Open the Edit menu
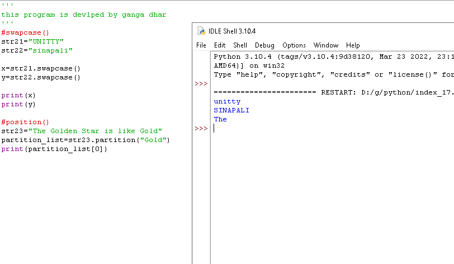The image size is (454, 264). click(220, 45)
